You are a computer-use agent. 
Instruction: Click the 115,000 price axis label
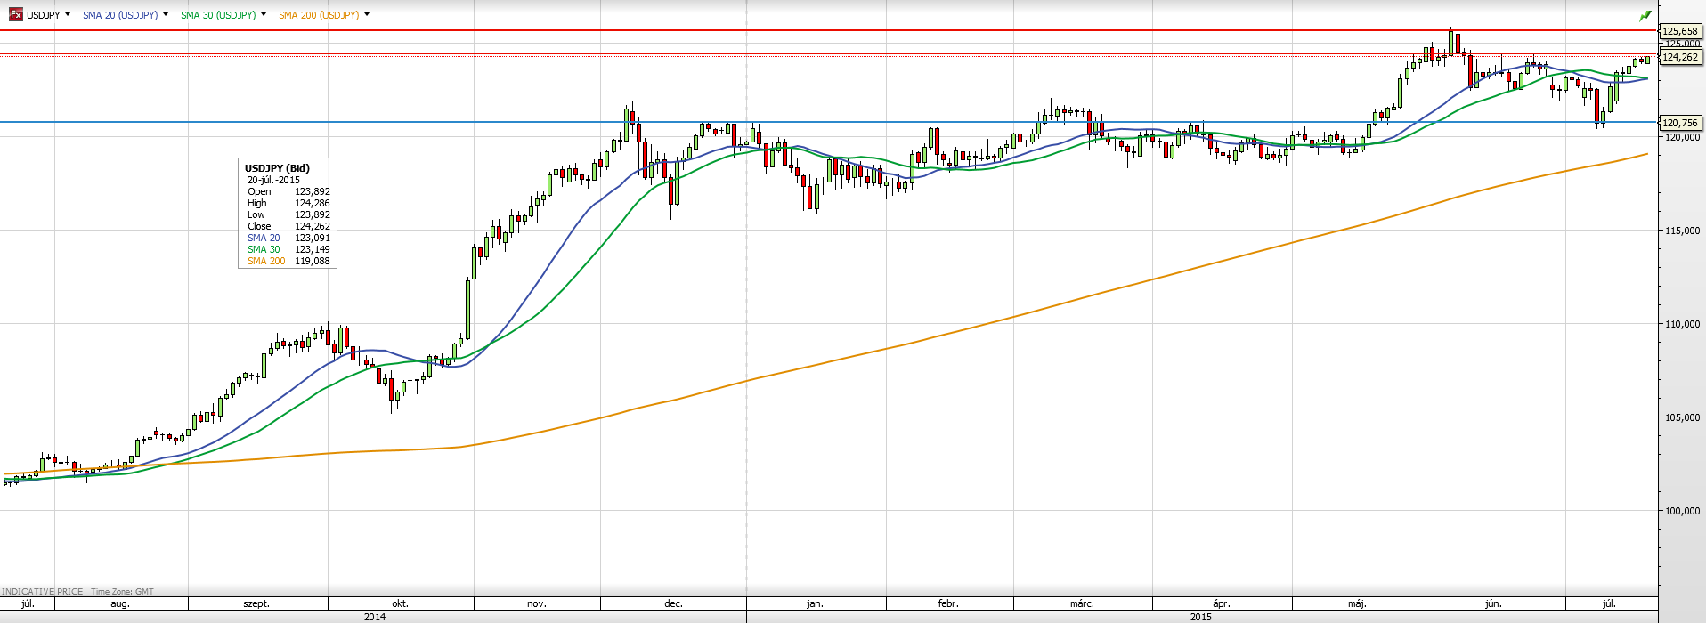tap(1682, 231)
